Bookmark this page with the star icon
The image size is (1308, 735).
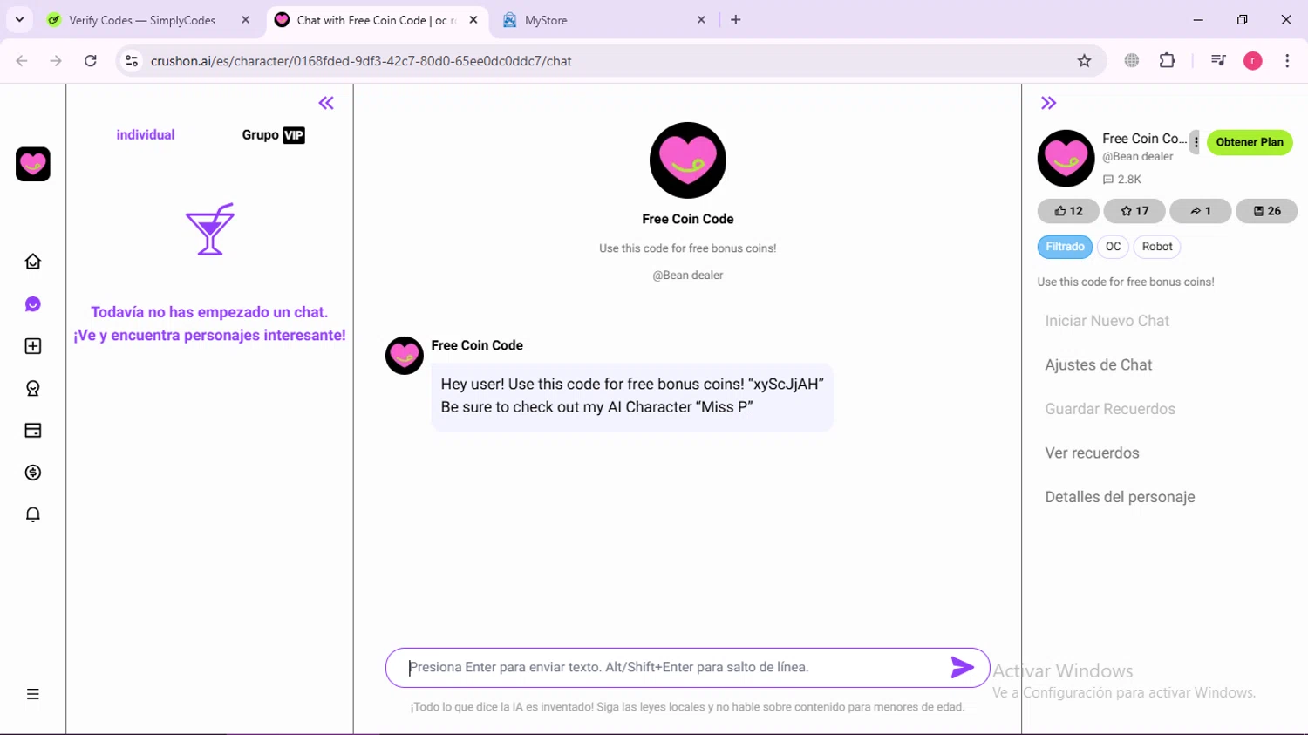tap(1084, 61)
